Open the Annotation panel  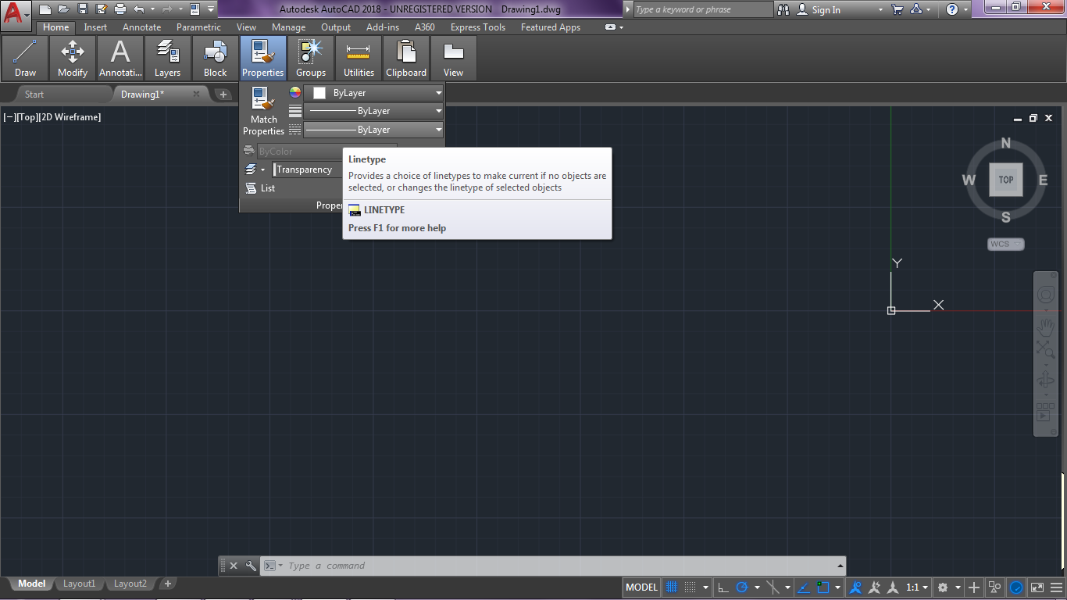tap(120, 58)
